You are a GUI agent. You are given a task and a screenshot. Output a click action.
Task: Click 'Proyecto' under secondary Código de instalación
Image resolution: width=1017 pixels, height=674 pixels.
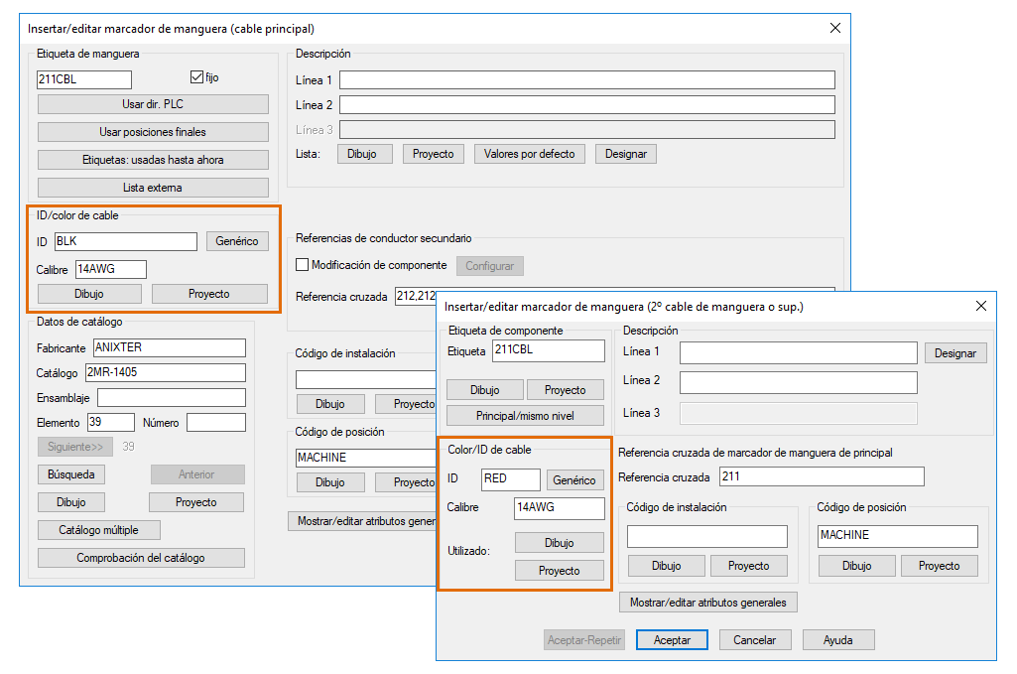pyautogui.click(x=749, y=566)
